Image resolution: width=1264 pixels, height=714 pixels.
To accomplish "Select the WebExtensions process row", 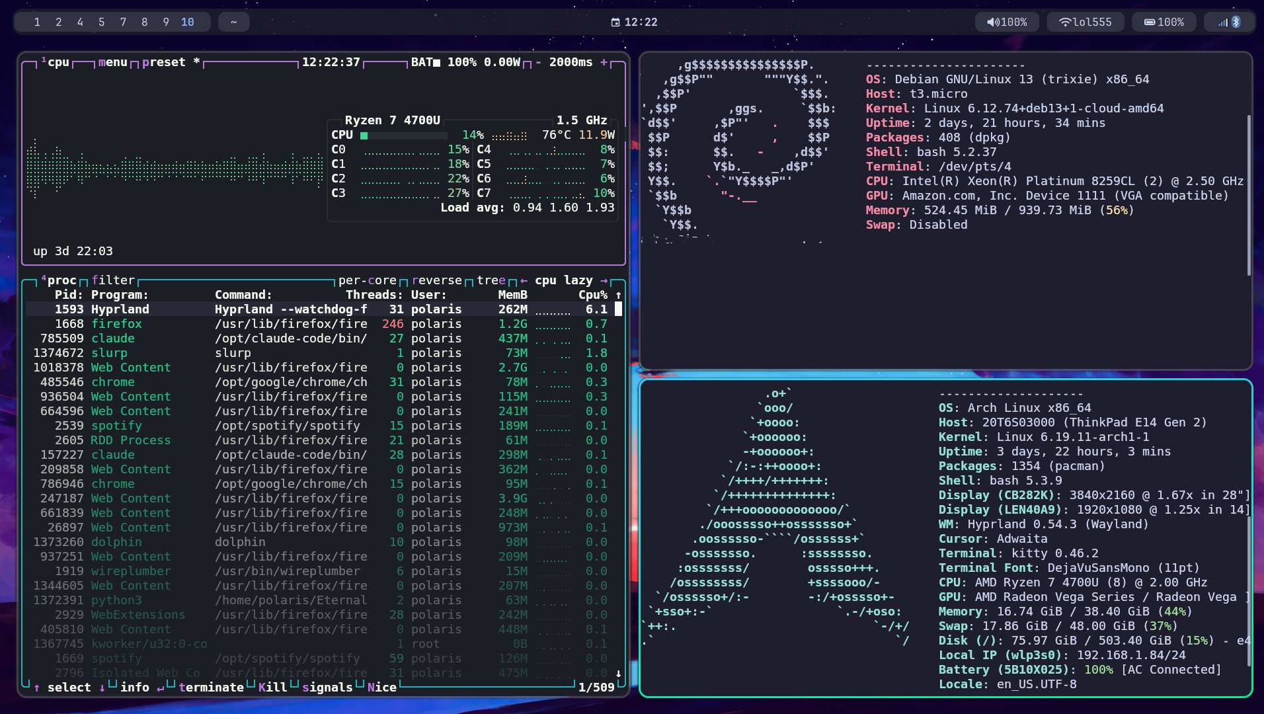I will [320, 615].
